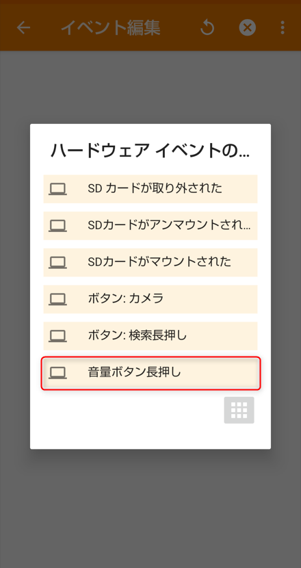Image resolution: width=301 pixels, height=568 pixels.
Task: Click the ハードウェア イベントの… dialog title
Action: [150, 151]
